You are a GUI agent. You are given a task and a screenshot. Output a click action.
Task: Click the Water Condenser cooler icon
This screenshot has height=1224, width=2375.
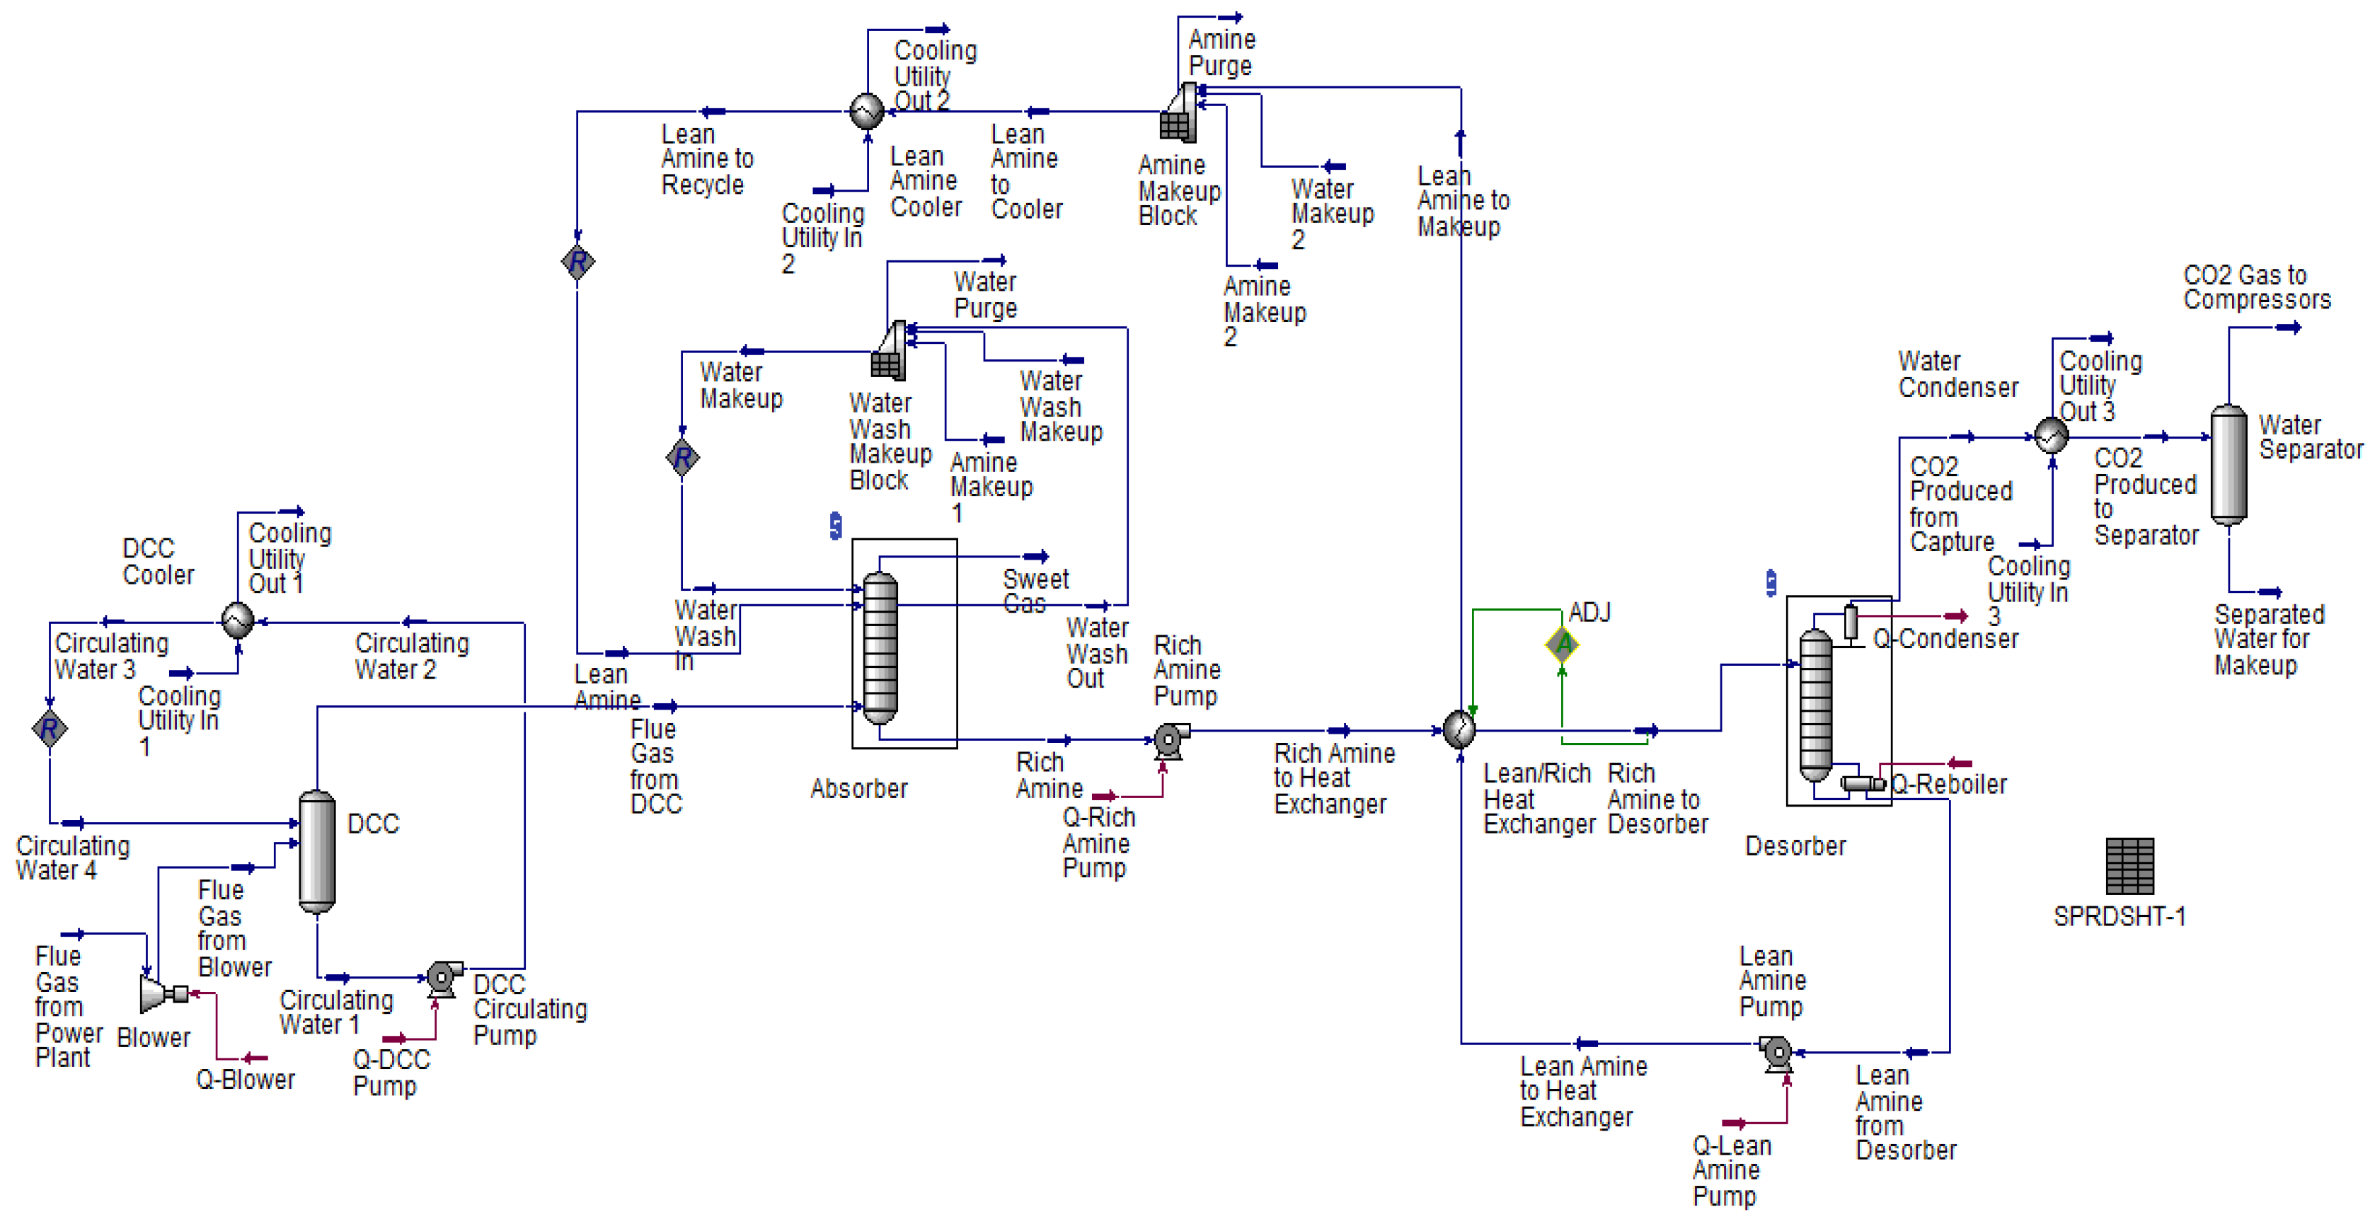pyautogui.click(x=2052, y=436)
